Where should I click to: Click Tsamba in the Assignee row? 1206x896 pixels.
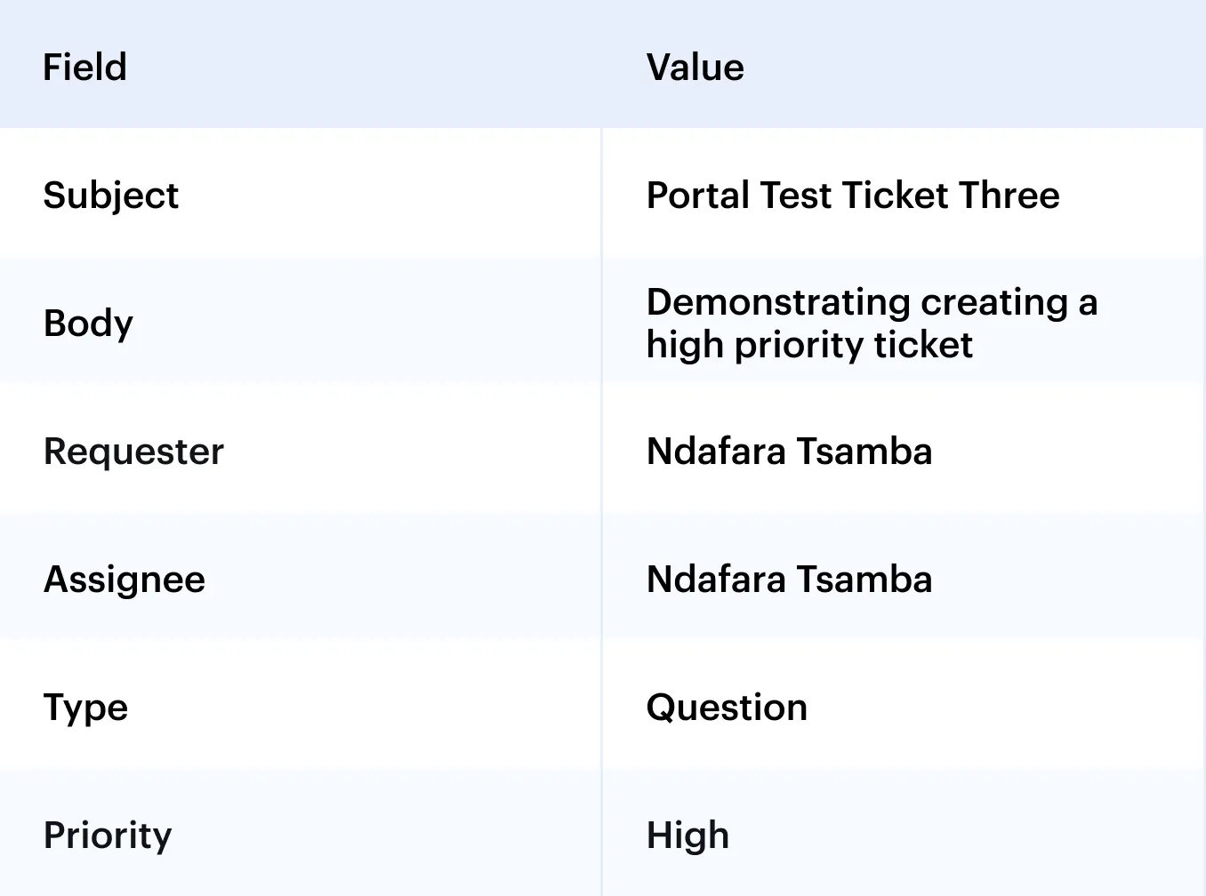pos(864,580)
